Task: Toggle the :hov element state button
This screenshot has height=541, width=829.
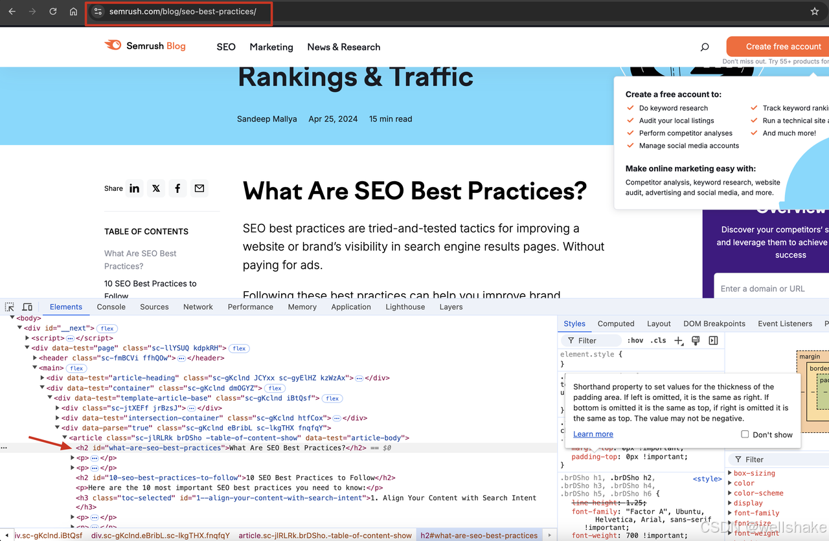Action: pyautogui.click(x=635, y=340)
